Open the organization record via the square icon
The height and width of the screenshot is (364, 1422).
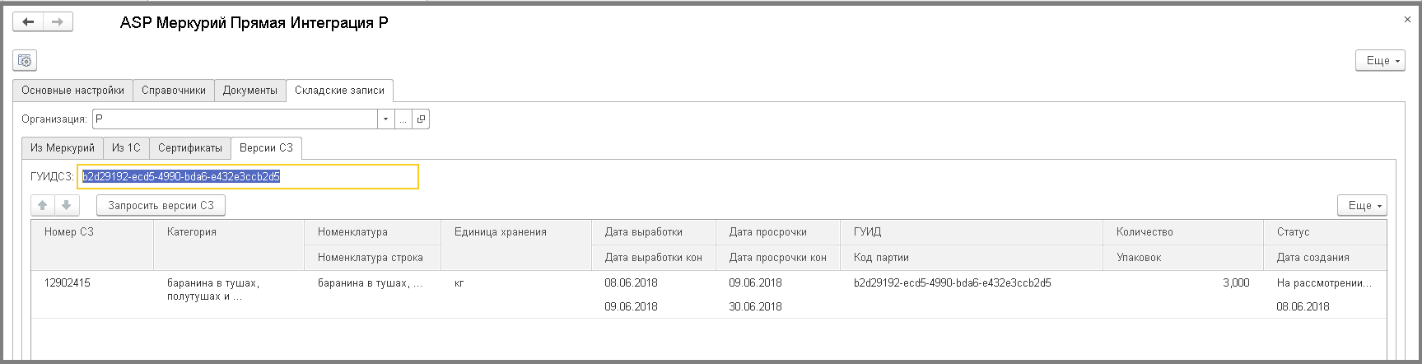421,119
